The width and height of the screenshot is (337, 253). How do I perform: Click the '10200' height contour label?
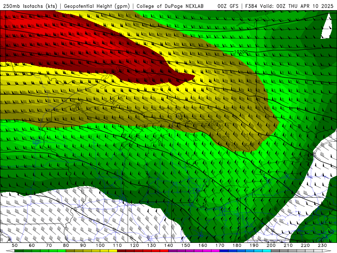pos(241,52)
